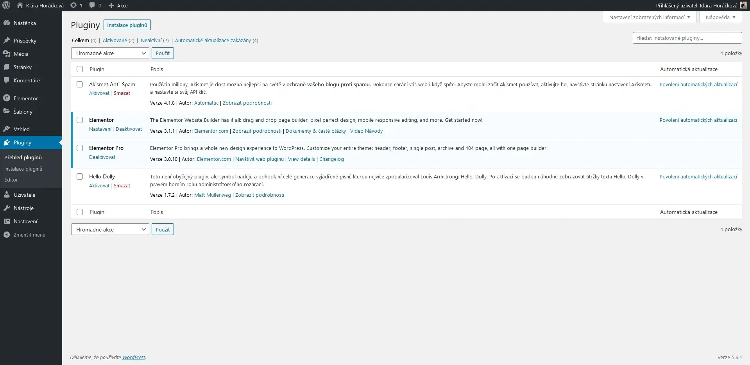Show Celkem all plugins filter
Screen dimensions: 750x365
click(81, 40)
